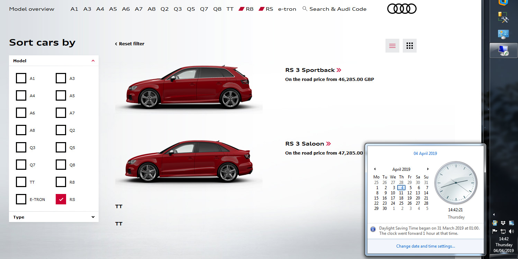The height and width of the screenshot is (259, 518).
Task: Tick the Q2 model checkbox
Action: pyautogui.click(x=61, y=130)
